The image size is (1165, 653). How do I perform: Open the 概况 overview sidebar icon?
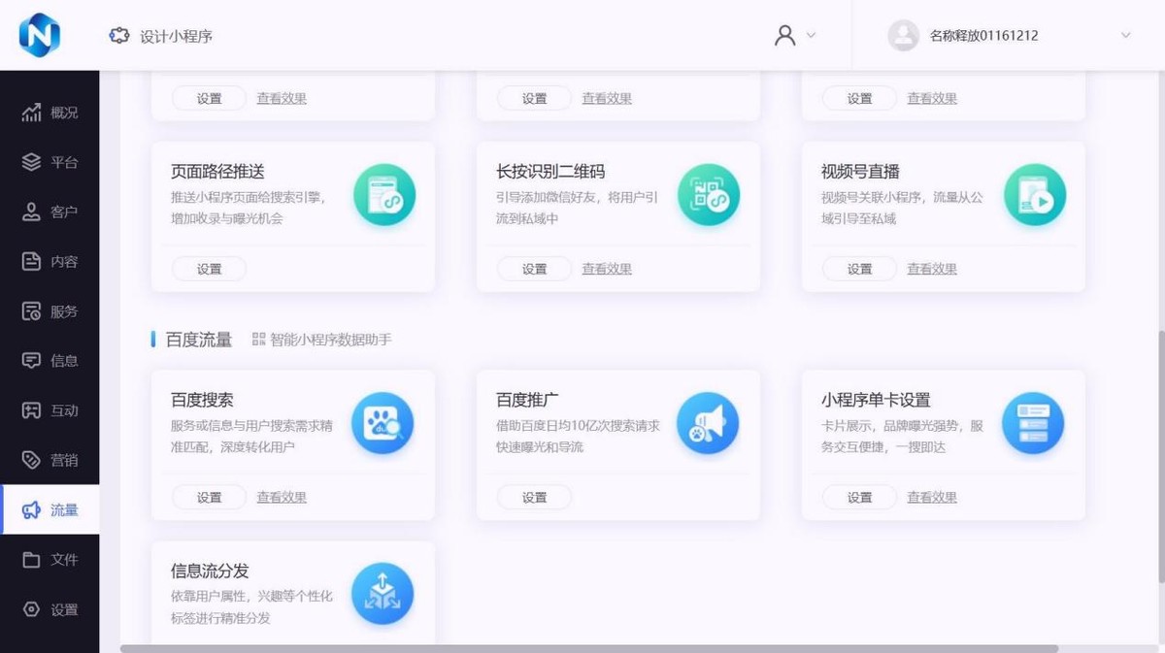(32, 112)
